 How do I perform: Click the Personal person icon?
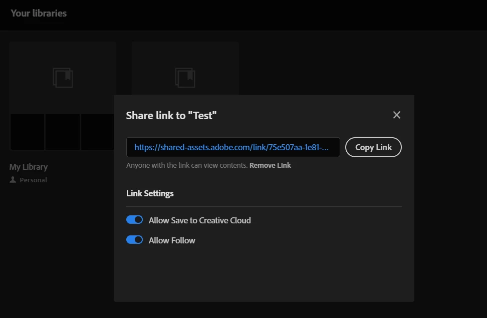tap(13, 180)
